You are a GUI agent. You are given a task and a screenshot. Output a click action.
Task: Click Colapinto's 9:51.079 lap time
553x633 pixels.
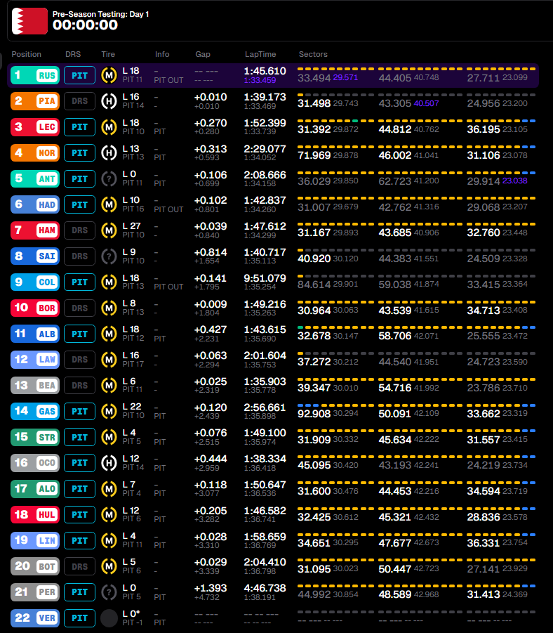(265, 278)
